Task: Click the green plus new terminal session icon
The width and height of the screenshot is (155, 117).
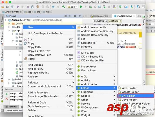Action: (7, 94)
